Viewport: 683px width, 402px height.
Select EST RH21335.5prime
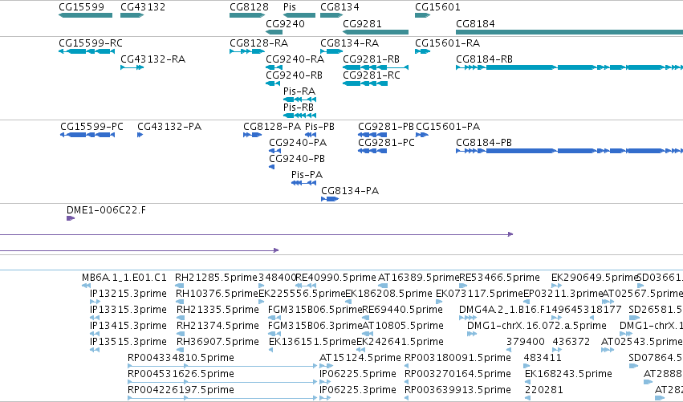tap(181, 318)
